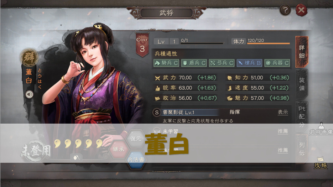Select the 騎兵 C troop aptitude

click(x=166, y=63)
